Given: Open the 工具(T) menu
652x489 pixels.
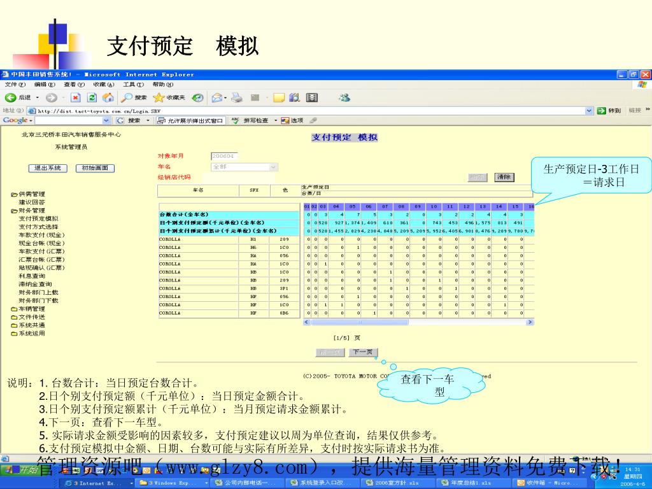Looking at the screenshot, I should [133, 85].
